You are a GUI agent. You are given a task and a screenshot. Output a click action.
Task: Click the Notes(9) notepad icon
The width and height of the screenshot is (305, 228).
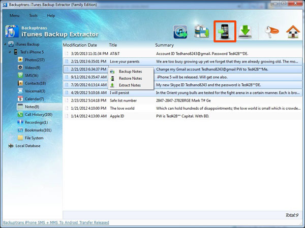pos(20,107)
